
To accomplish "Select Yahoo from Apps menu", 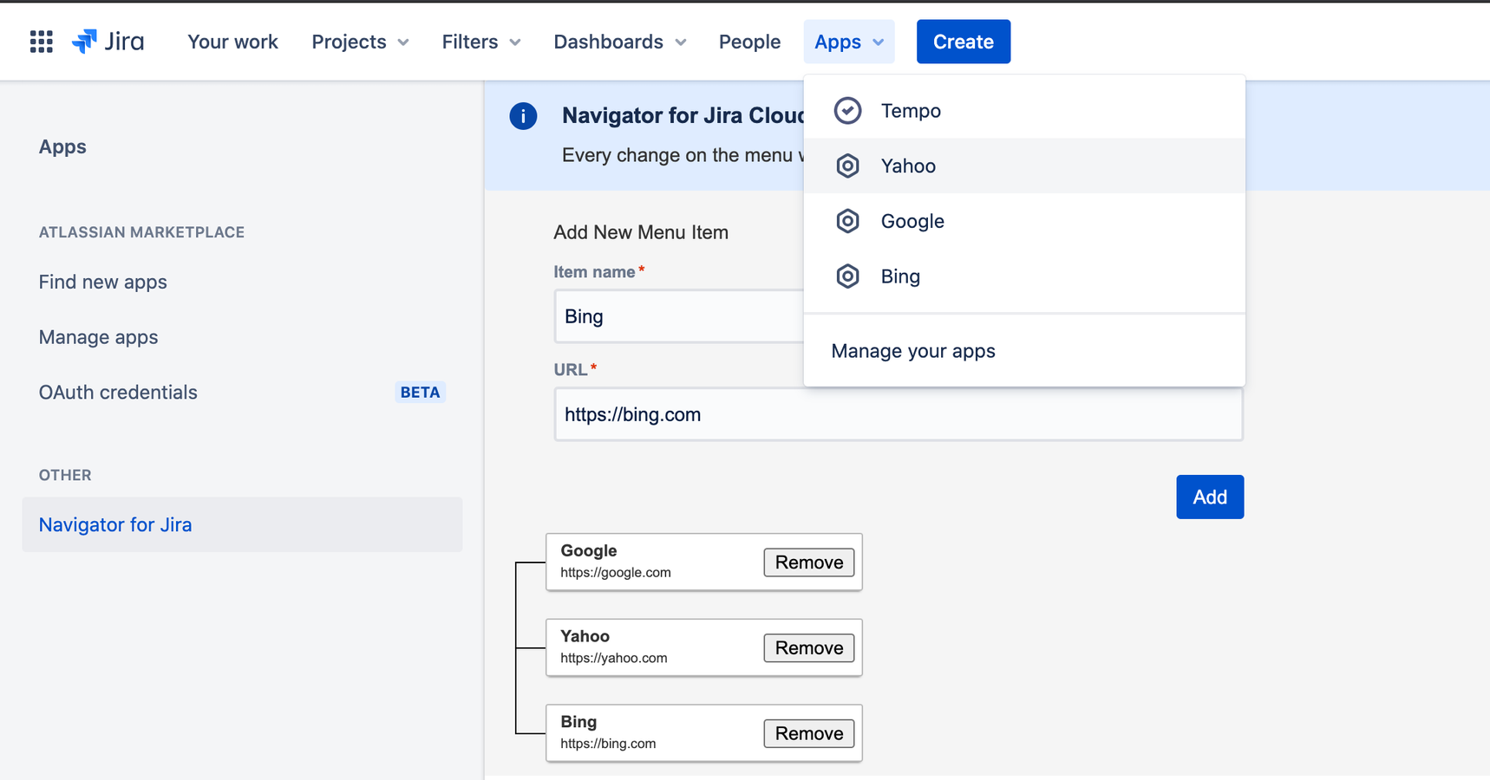I will (1024, 166).
